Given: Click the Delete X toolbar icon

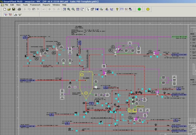Looking at the screenshot, I should (x=38, y=9).
